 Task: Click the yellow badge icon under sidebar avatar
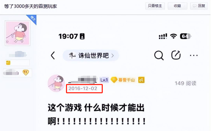click(8, 63)
